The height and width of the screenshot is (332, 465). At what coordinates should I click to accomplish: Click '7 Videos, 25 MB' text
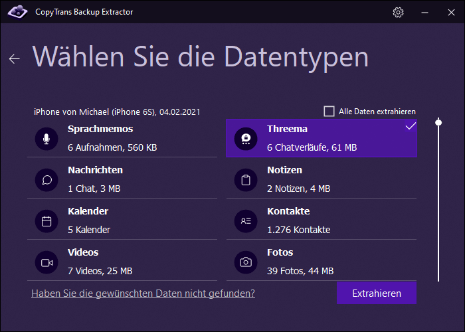(x=100, y=271)
